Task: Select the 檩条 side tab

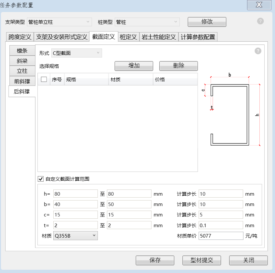Action: pos(22,51)
